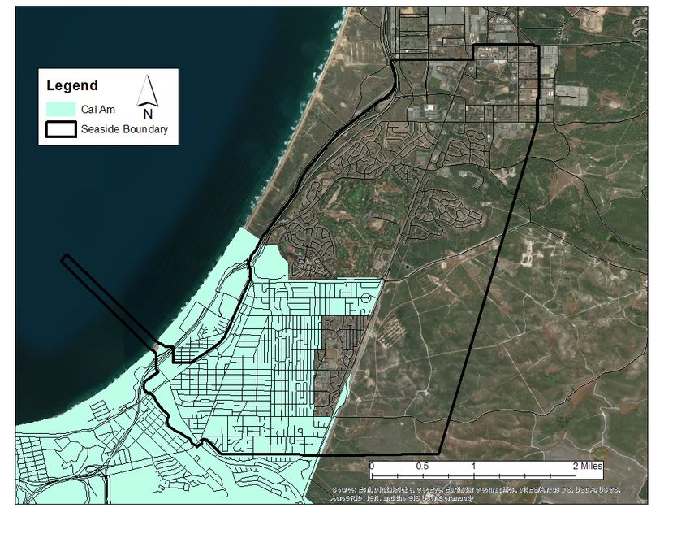Click the southeast corner of the Seaside boundary
Screen dimensions: 690x534
coord(439,454)
